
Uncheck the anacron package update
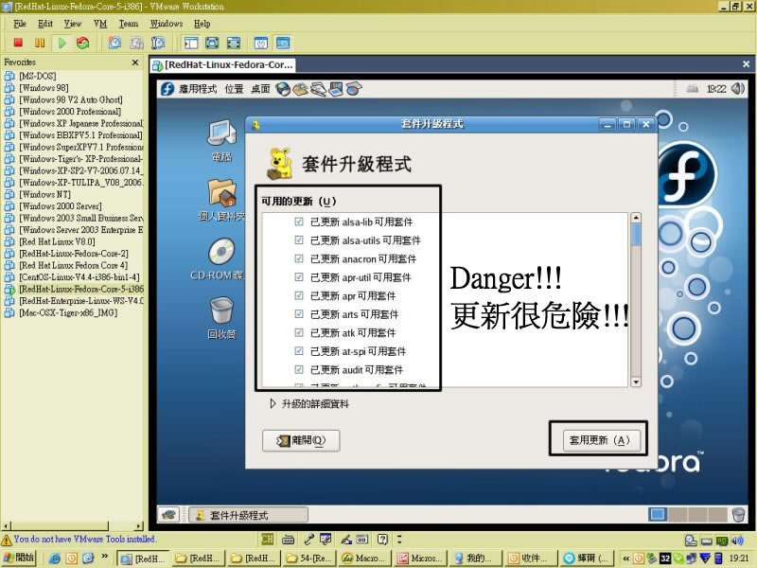(299, 258)
